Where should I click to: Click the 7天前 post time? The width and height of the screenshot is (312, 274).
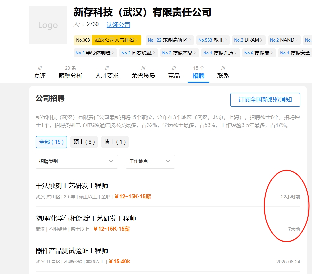click(294, 229)
